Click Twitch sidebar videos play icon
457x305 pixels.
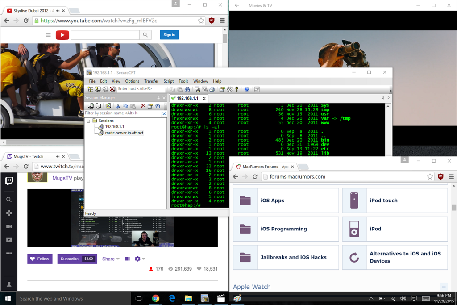(9, 240)
